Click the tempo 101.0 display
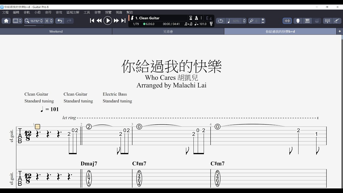 click(200, 24)
